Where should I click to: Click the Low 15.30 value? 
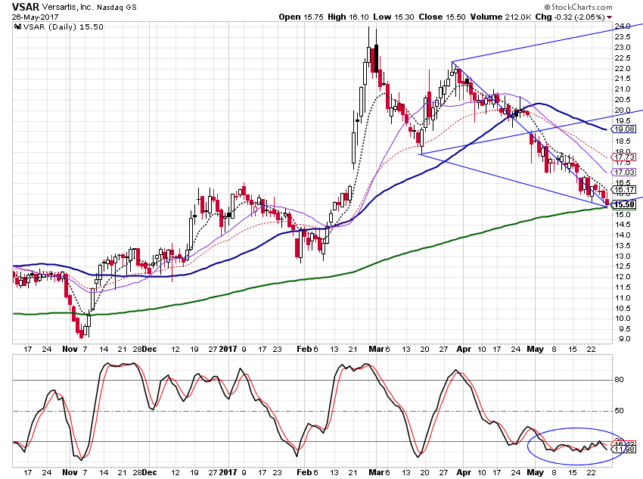[393, 17]
